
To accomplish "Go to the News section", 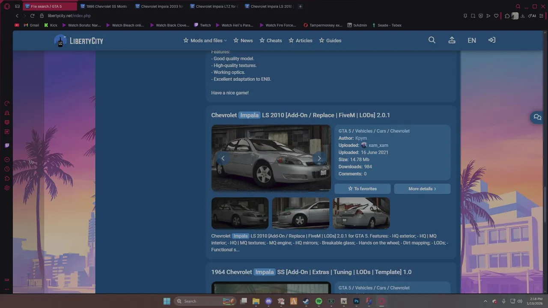I will point(243,41).
